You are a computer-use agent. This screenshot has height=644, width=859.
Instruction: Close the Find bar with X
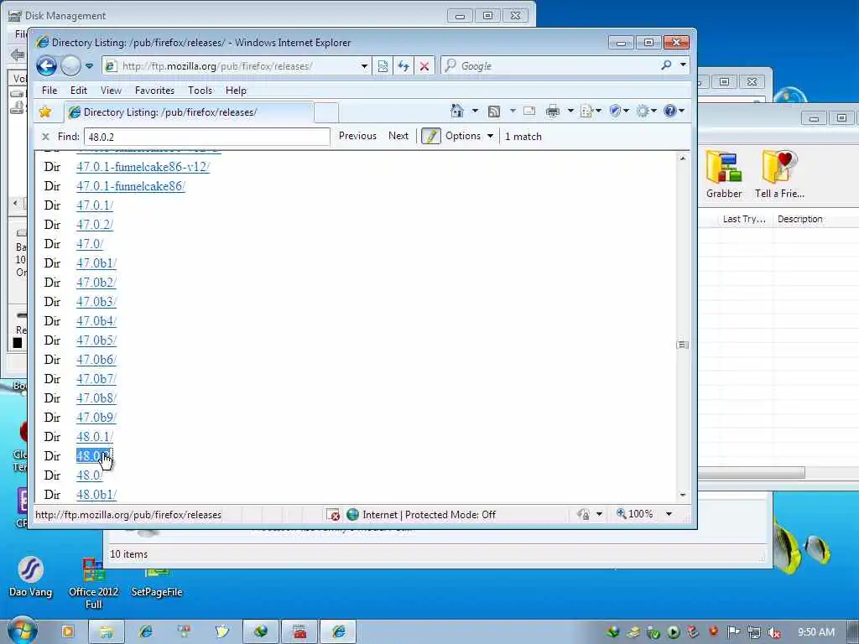[x=45, y=137]
